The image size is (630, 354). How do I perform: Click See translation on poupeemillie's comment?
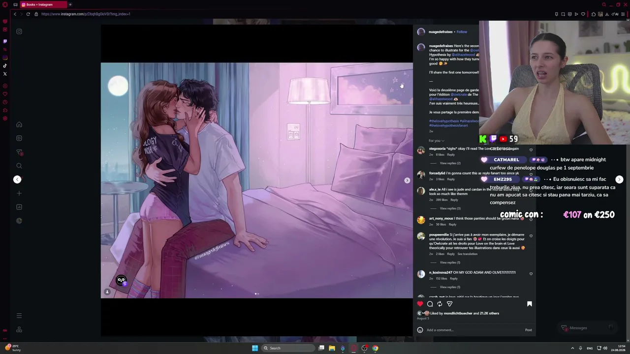click(468, 254)
